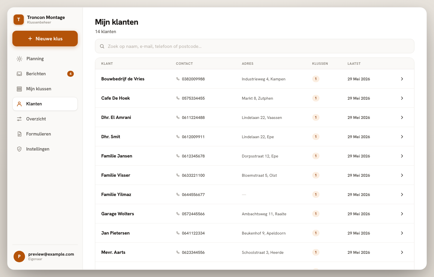Click the phone icon next to 0575334455
Screen dimensions: 434x277
coord(178,98)
